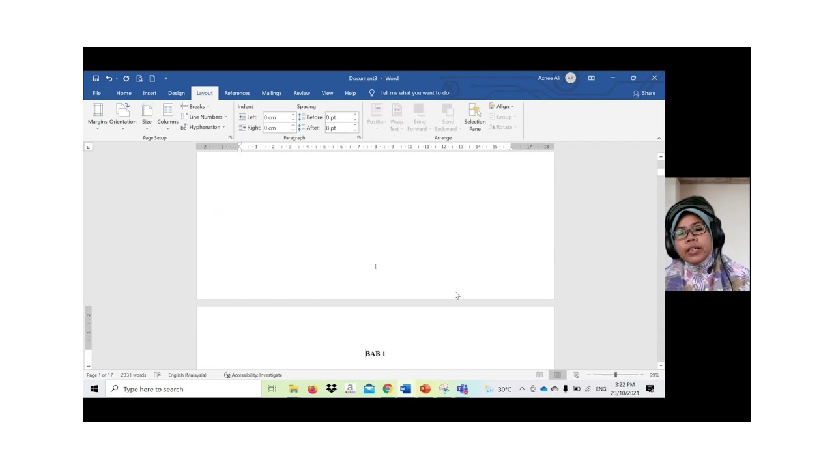The image size is (834, 469).
Task: Click the zoom slider handle
Action: tap(615, 375)
